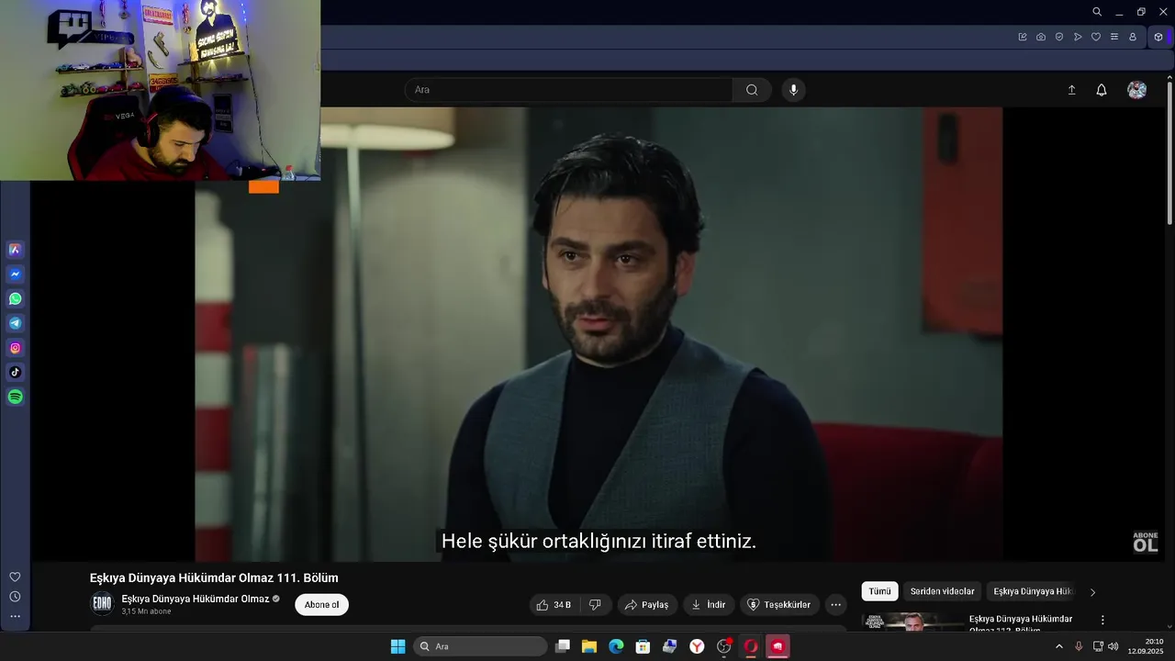Open the Opera browser taskbar icon
Viewport: 1175px width, 661px height.
pyautogui.click(x=750, y=646)
